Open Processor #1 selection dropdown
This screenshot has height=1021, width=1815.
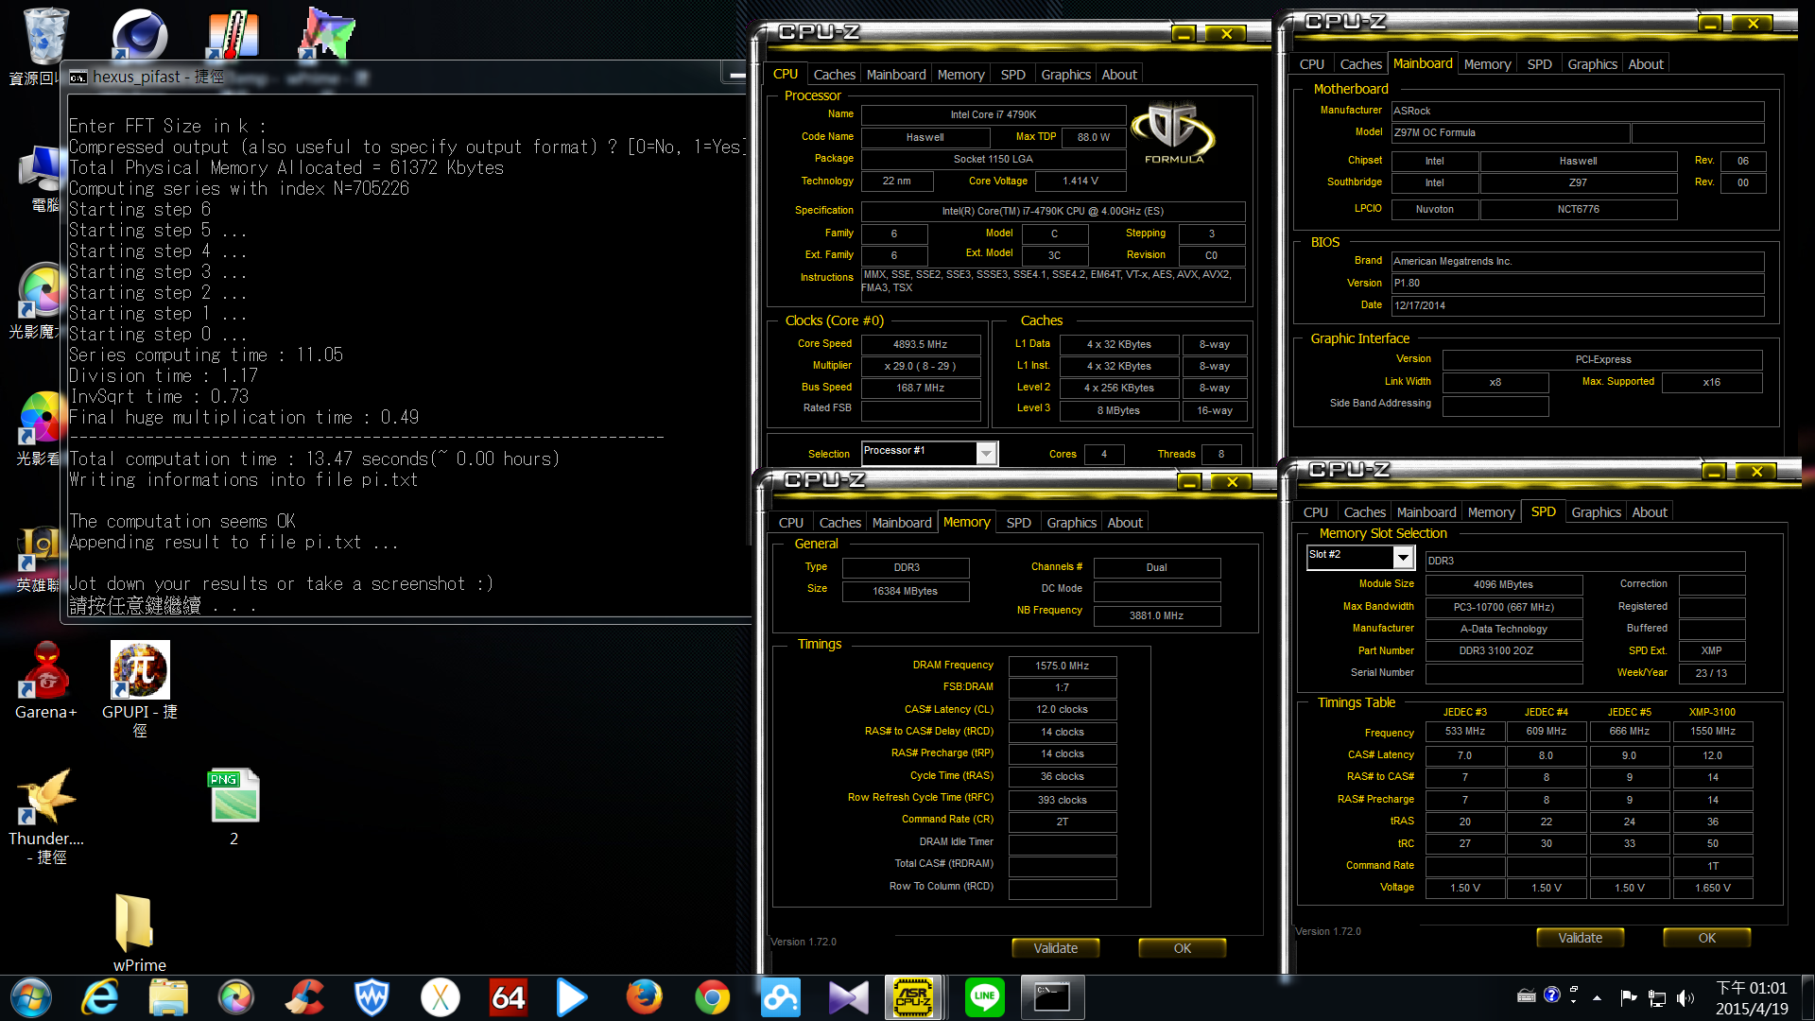986,454
